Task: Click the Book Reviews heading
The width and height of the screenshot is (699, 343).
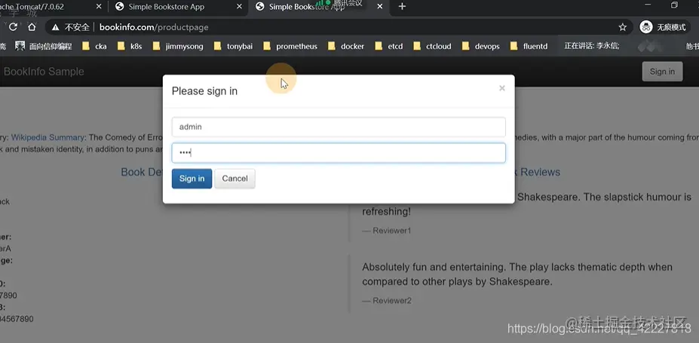Action: tap(537, 172)
